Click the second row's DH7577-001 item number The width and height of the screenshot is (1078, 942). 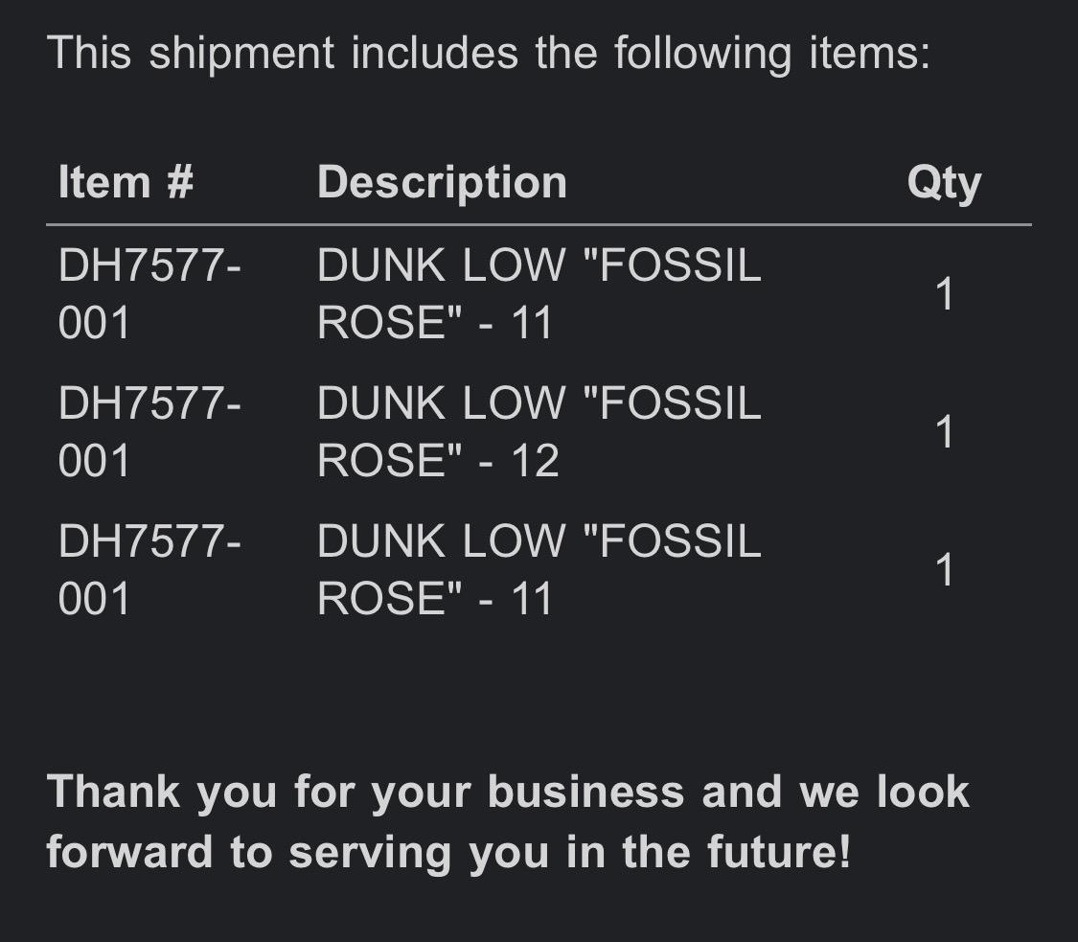[149, 432]
